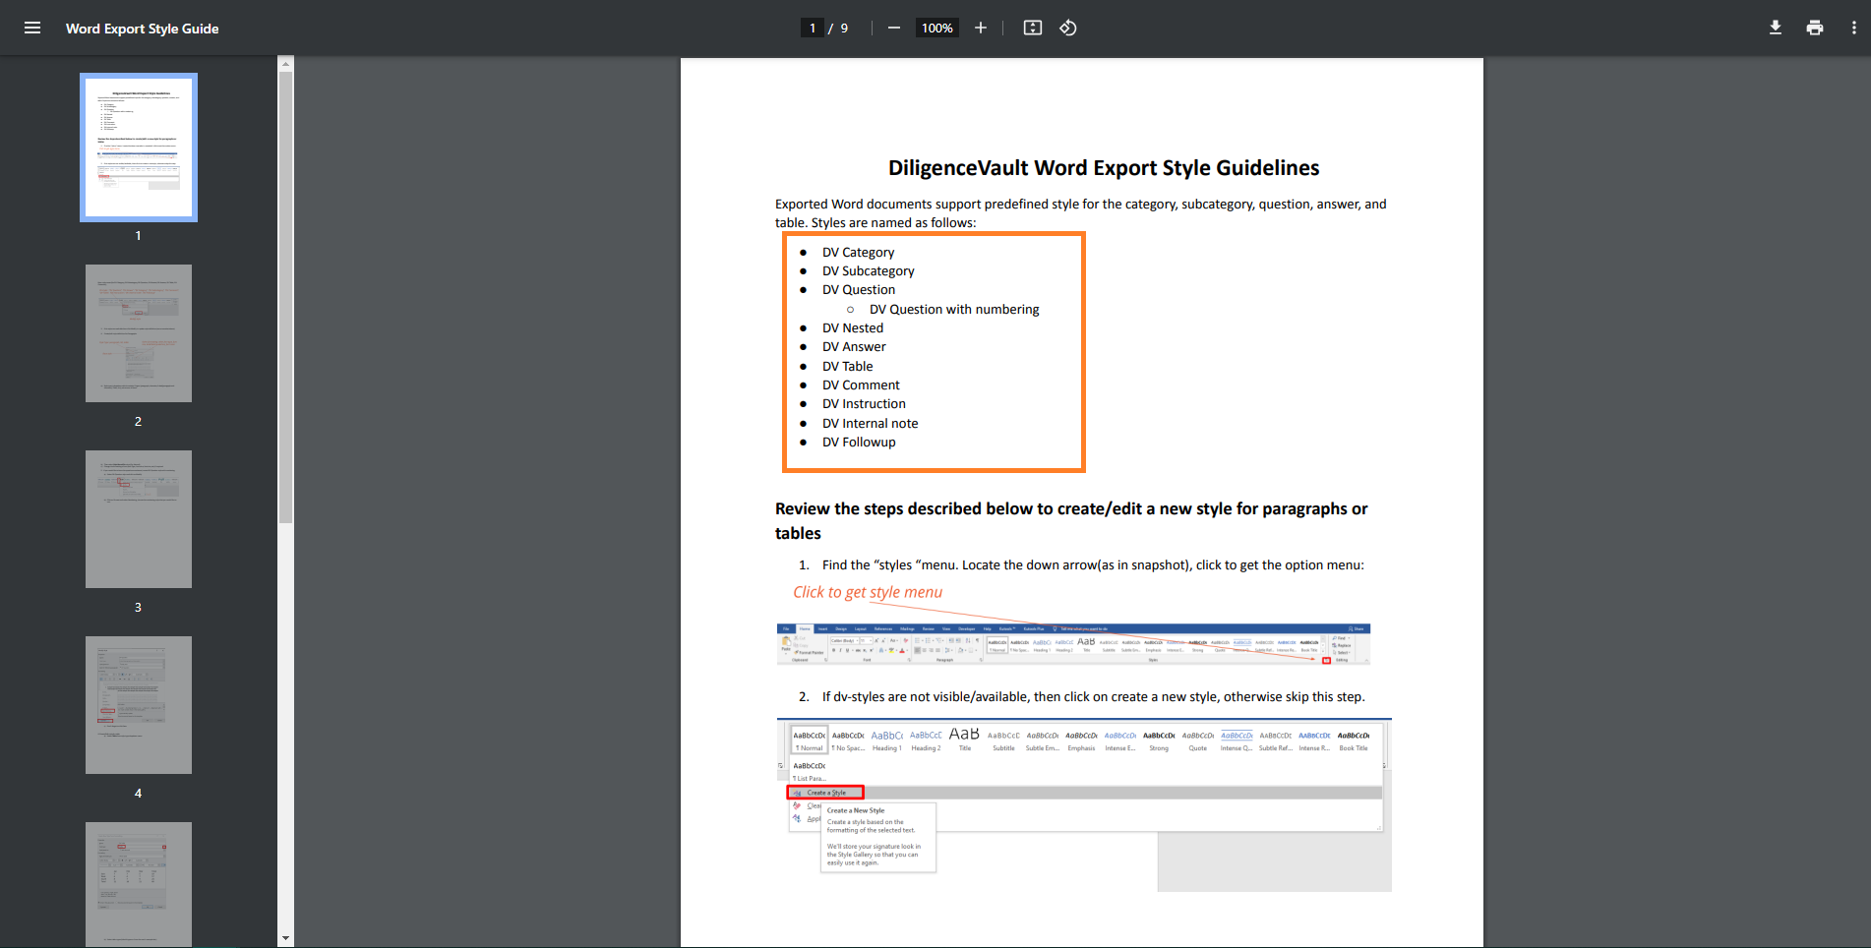Click the zoom in plus icon
This screenshot has height=948, width=1871.
click(980, 28)
